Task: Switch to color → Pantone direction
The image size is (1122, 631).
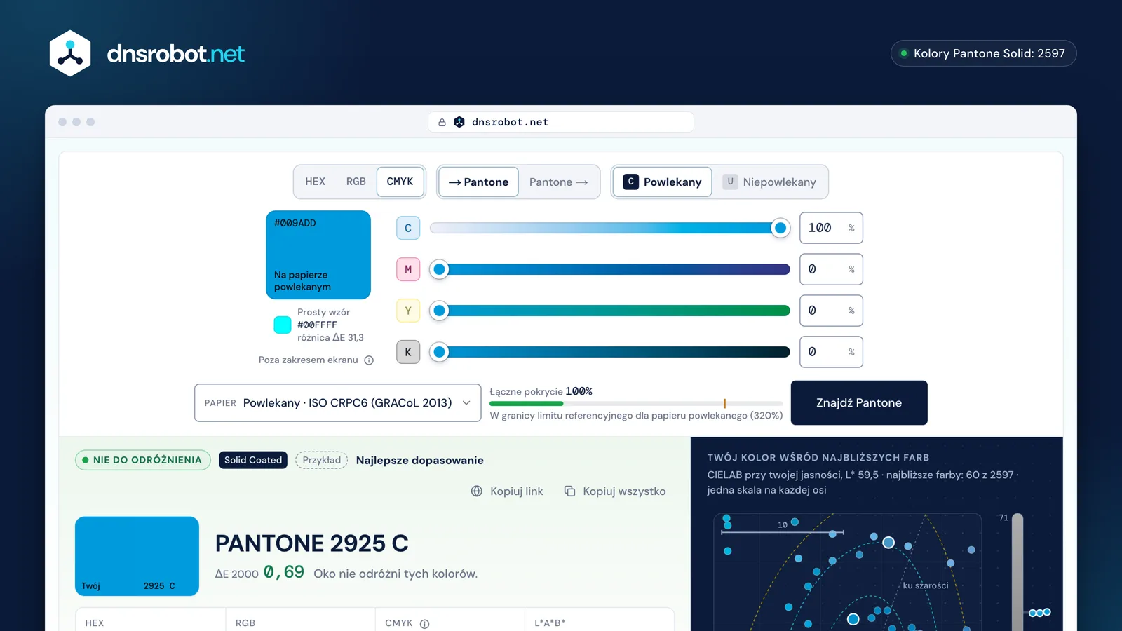Action: [x=478, y=182]
